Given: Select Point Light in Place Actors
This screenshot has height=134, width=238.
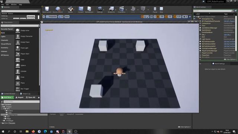Looking at the screenshot, I should tap(27, 48).
